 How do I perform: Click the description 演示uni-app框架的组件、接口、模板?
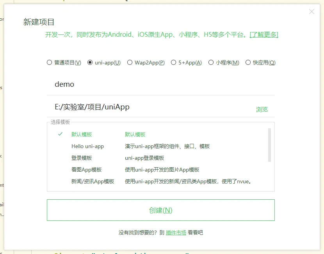click(167, 146)
